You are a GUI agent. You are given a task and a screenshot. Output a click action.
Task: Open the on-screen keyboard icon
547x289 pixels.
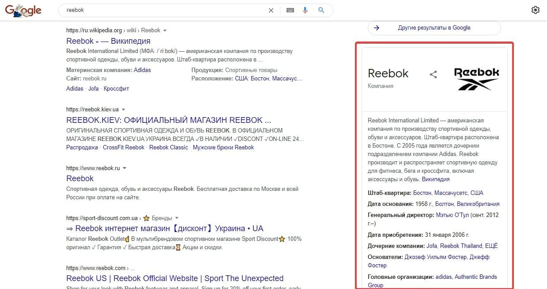coord(290,10)
